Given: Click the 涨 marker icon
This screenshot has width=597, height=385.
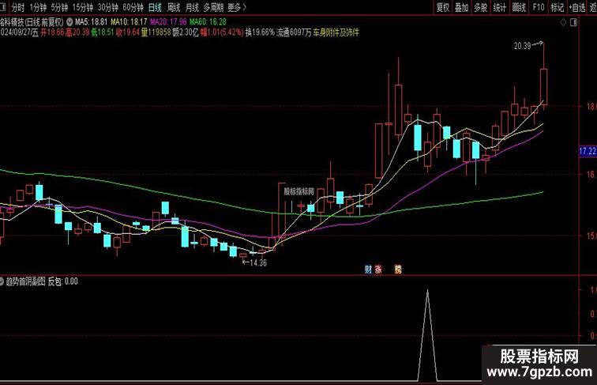Looking at the screenshot, I should 378,269.
